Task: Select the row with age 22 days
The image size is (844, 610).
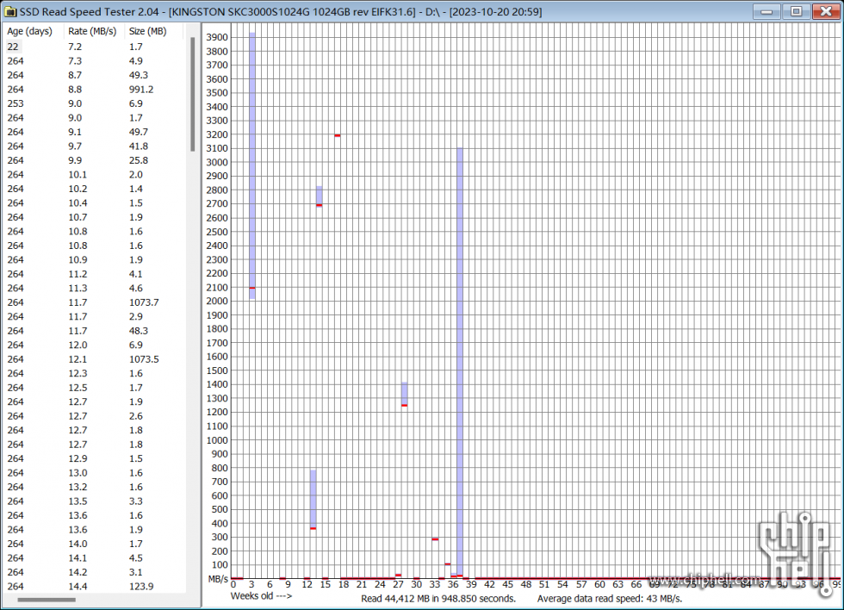Action: tap(94, 47)
